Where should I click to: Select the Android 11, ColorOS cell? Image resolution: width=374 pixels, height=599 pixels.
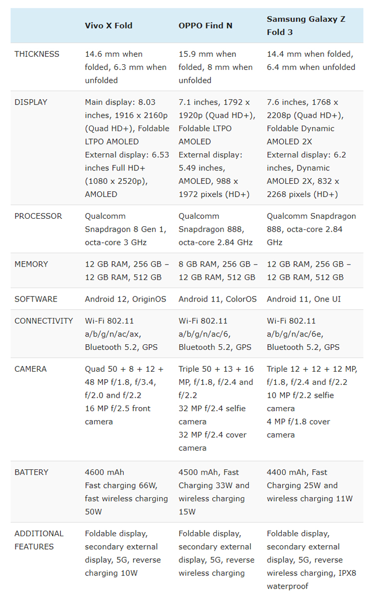(x=217, y=299)
